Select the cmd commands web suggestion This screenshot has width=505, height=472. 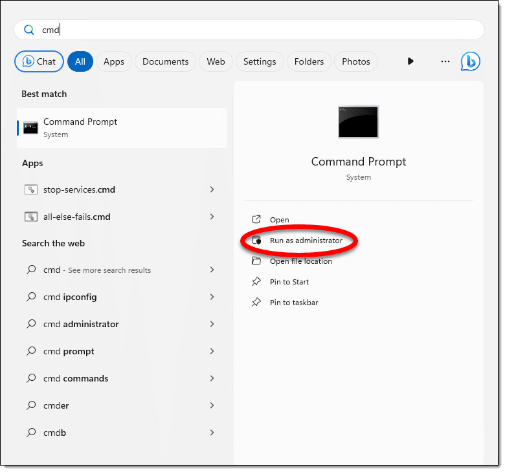pyautogui.click(x=76, y=379)
